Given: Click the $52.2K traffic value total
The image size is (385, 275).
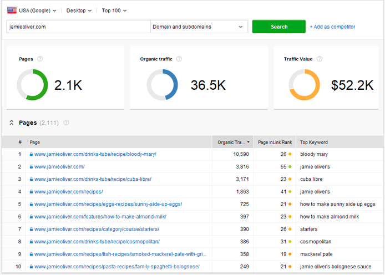Looking at the screenshot, I should pyautogui.click(x=352, y=85).
